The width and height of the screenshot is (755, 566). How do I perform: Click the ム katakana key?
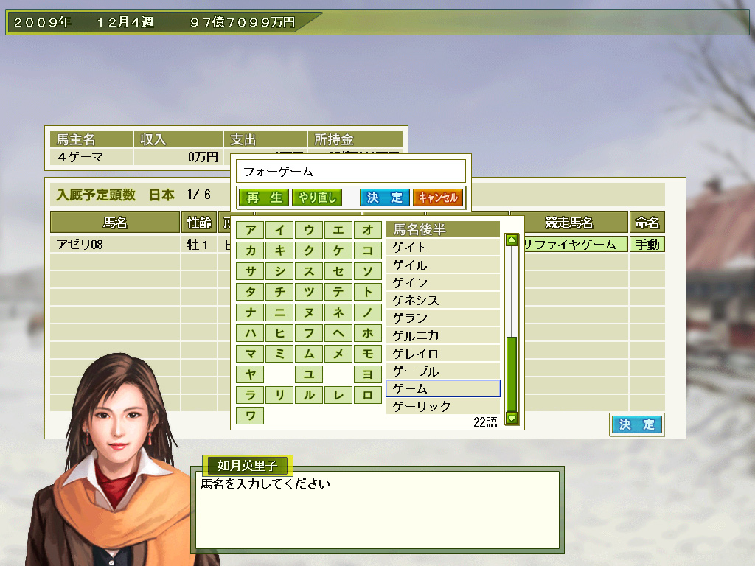tap(309, 354)
